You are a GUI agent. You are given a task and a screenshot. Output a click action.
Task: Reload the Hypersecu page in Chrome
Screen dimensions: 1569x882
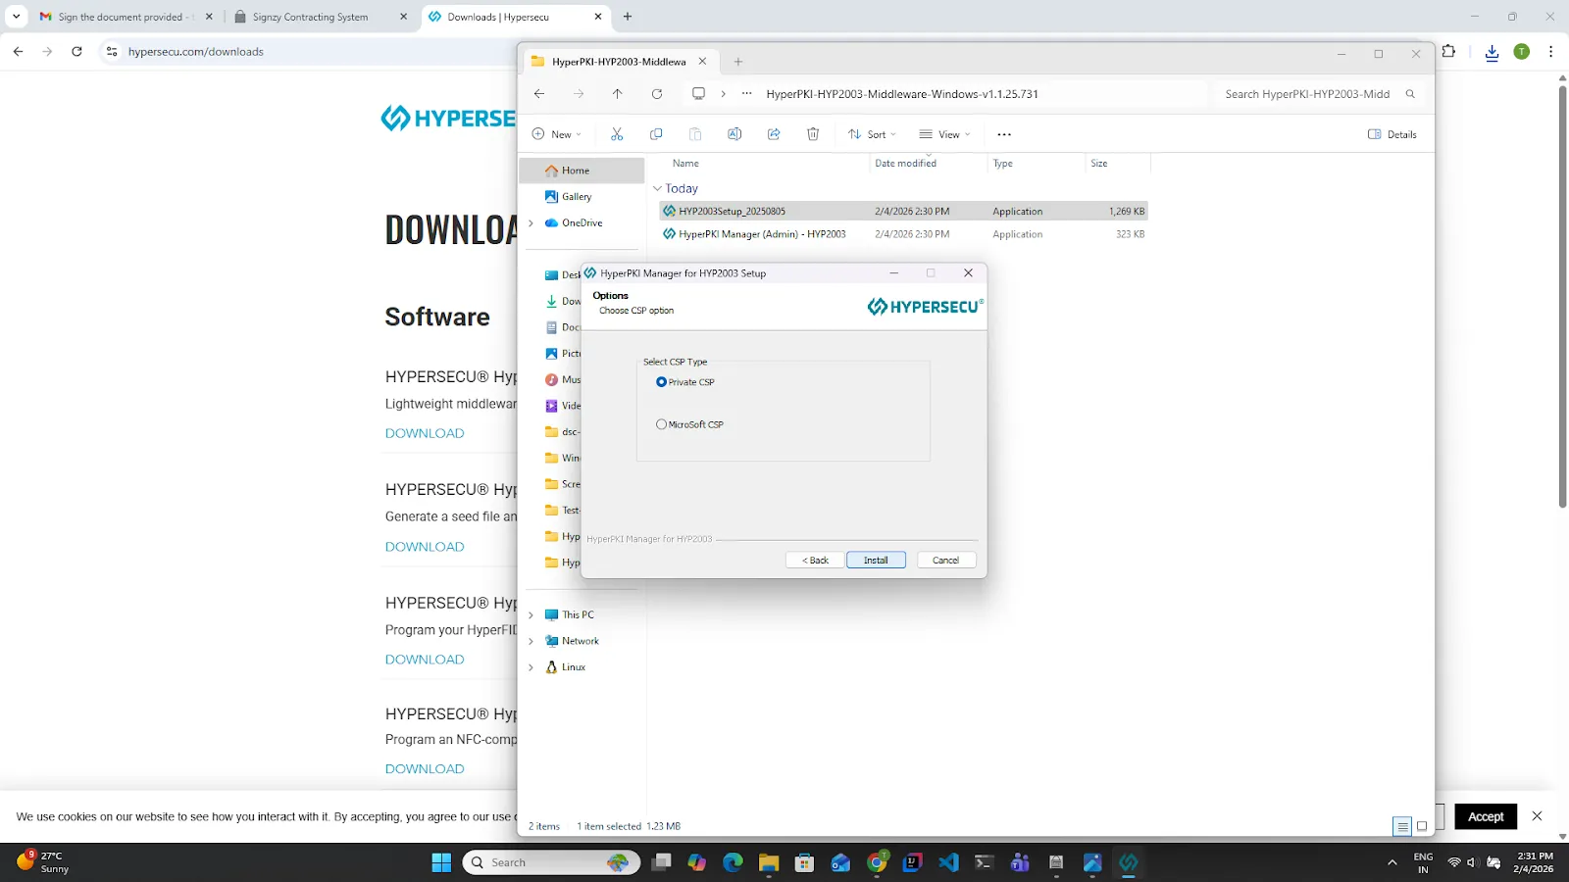point(76,52)
